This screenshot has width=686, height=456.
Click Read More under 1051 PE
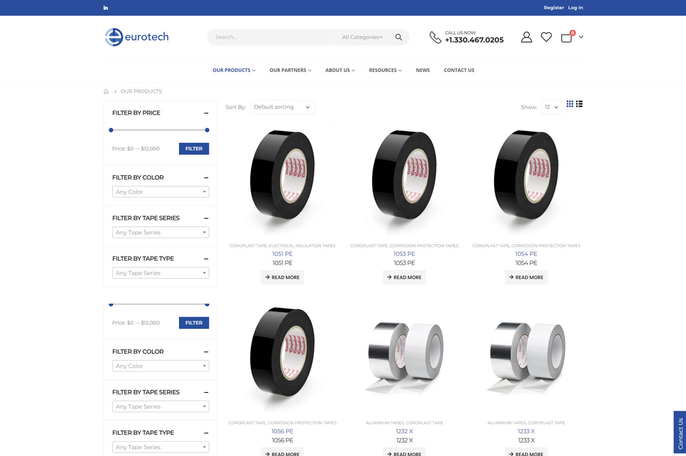coord(282,277)
